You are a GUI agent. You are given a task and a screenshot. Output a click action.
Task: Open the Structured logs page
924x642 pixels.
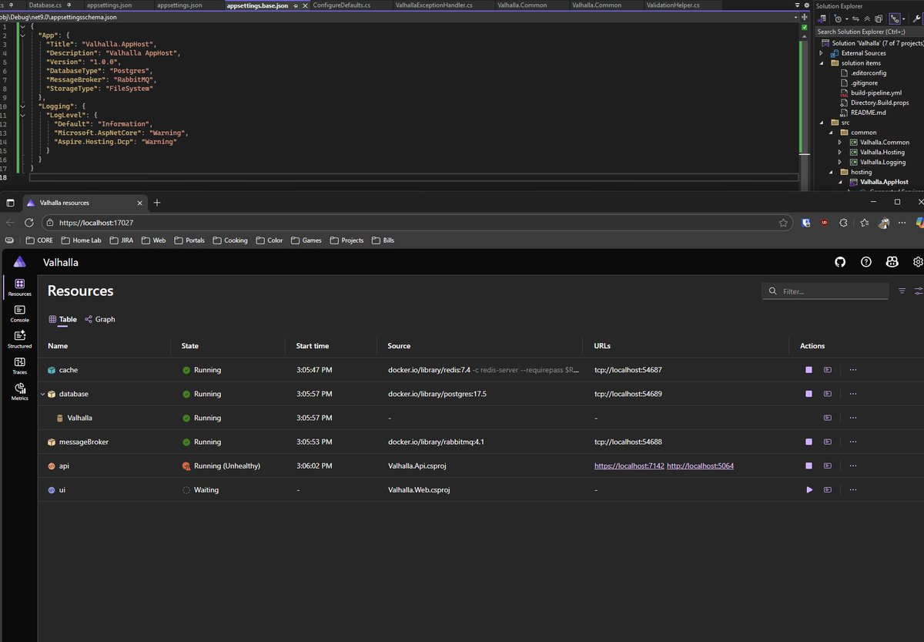[x=19, y=340]
